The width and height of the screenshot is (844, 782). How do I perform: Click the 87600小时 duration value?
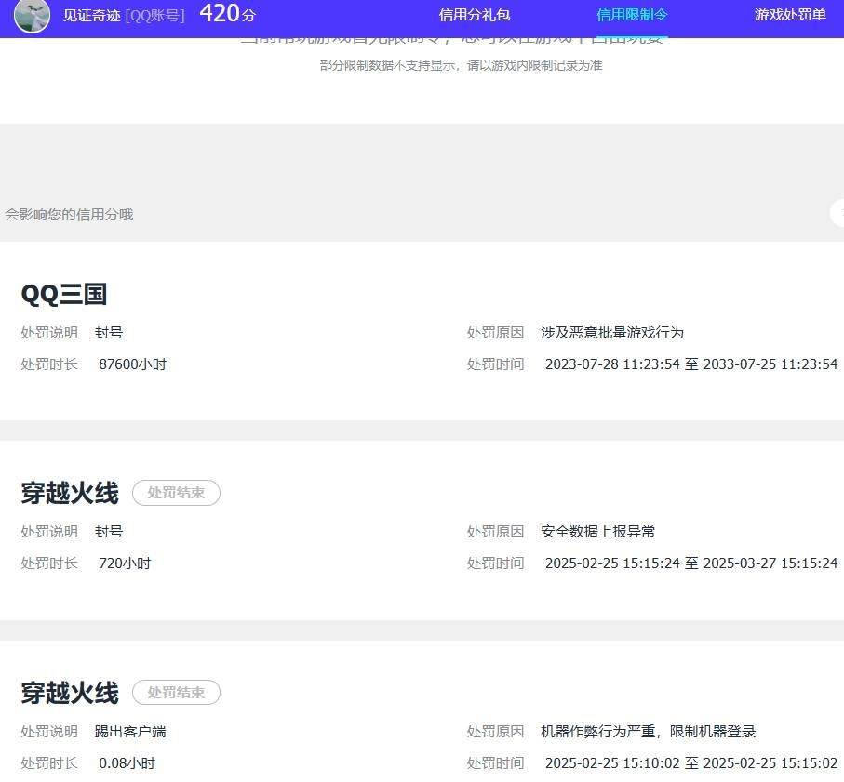click(132, 364)
